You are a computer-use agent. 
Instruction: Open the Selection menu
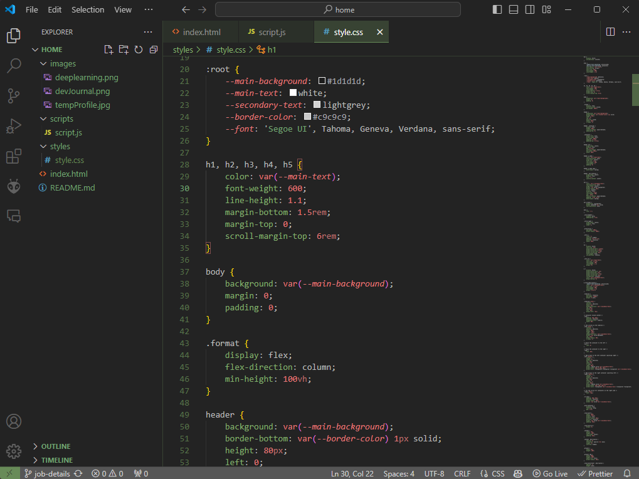click(x=88, y=9)
